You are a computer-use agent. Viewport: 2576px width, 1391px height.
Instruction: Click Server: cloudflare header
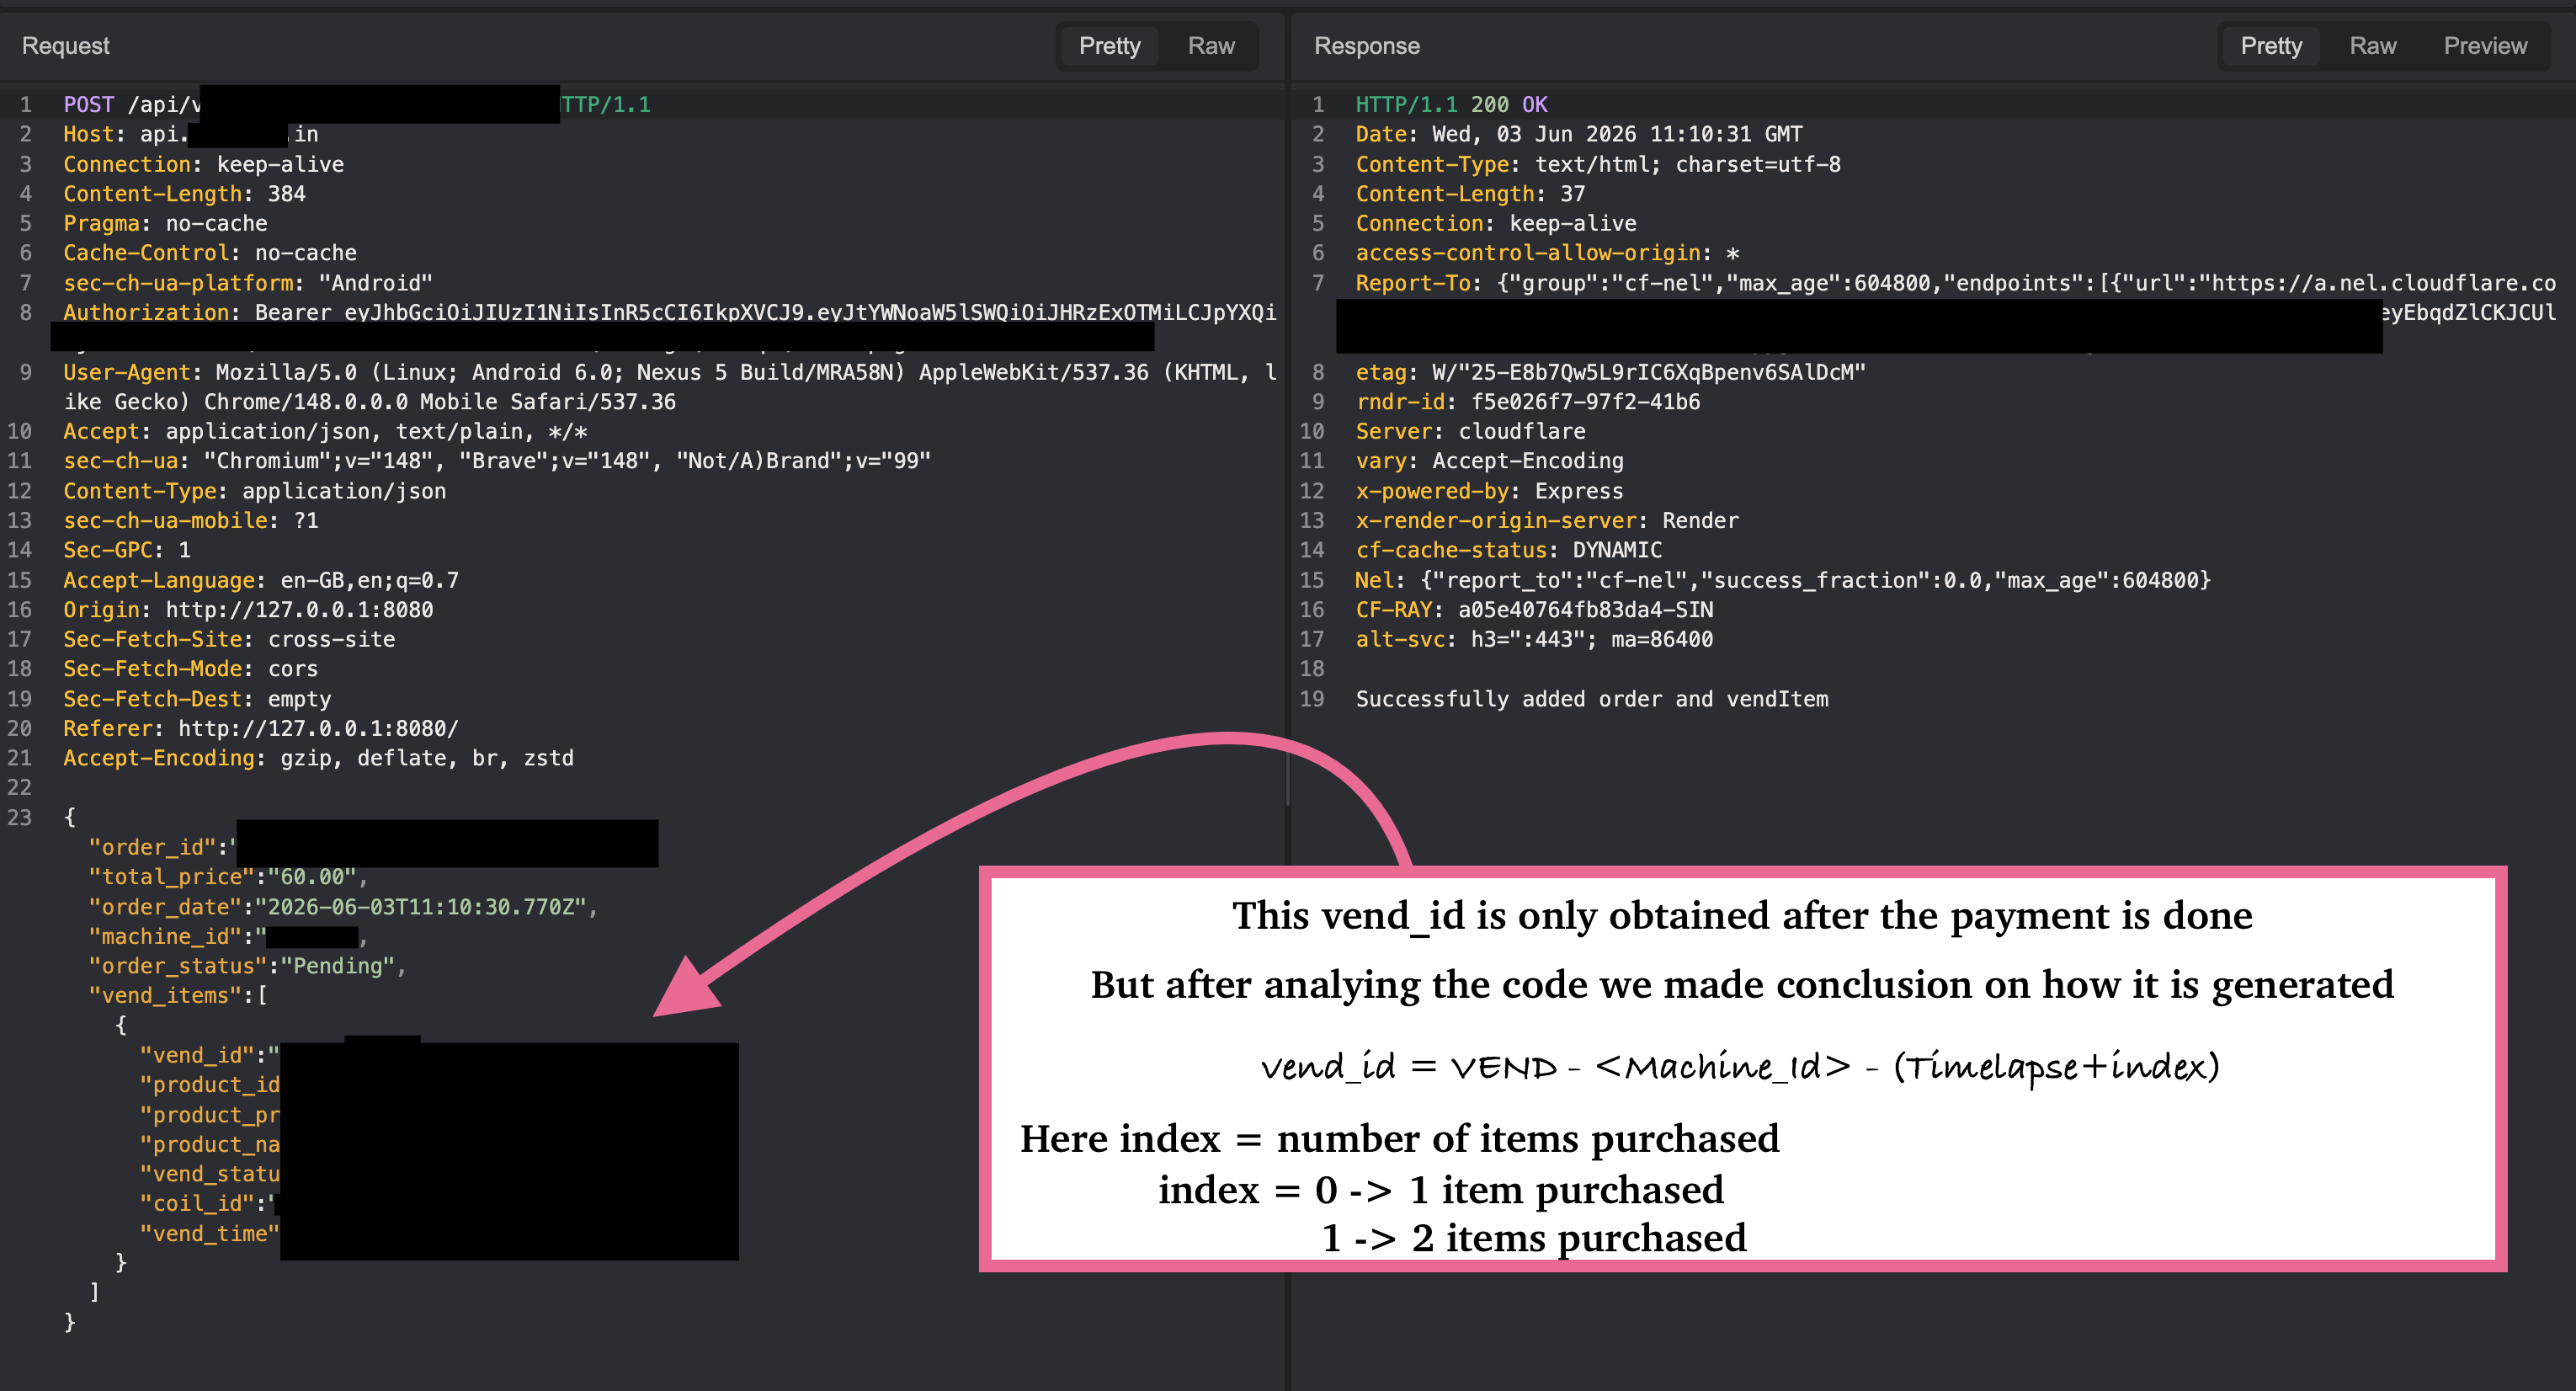coord(1470,431)
